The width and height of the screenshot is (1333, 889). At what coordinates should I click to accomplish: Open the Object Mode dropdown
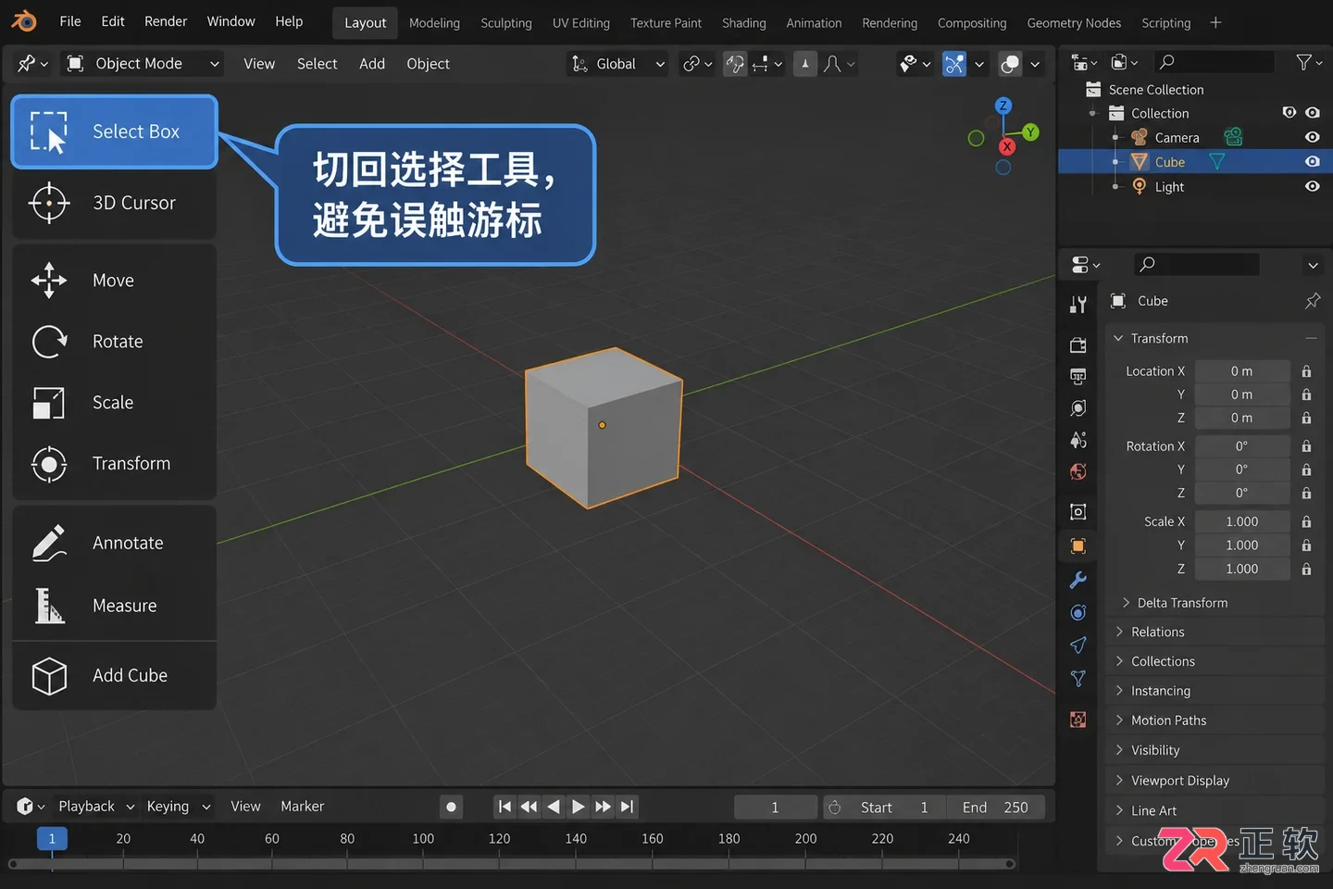[144, 64]
